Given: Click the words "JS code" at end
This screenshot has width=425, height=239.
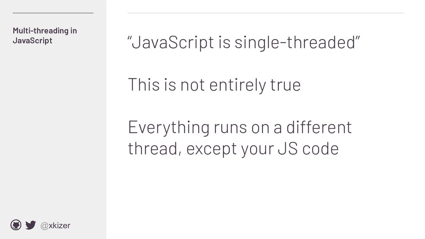Looking at the screenshot, I should 308,149.
